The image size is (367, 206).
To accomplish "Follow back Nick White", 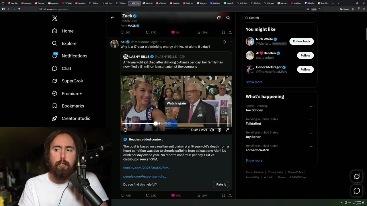I will (302, 41).
